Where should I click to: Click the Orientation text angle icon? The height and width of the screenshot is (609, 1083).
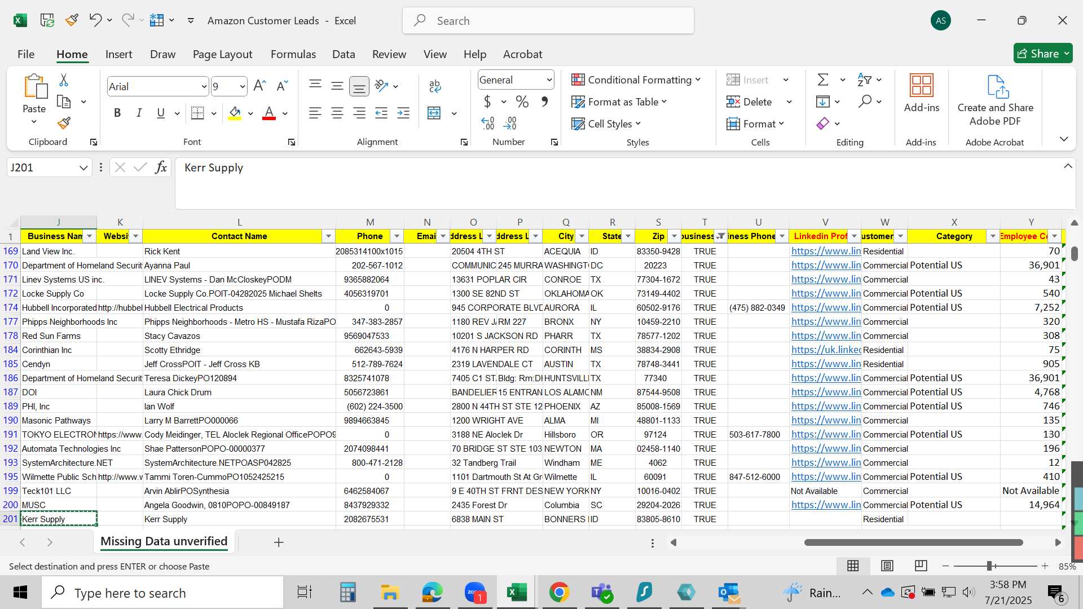click(x=382, y=86)
